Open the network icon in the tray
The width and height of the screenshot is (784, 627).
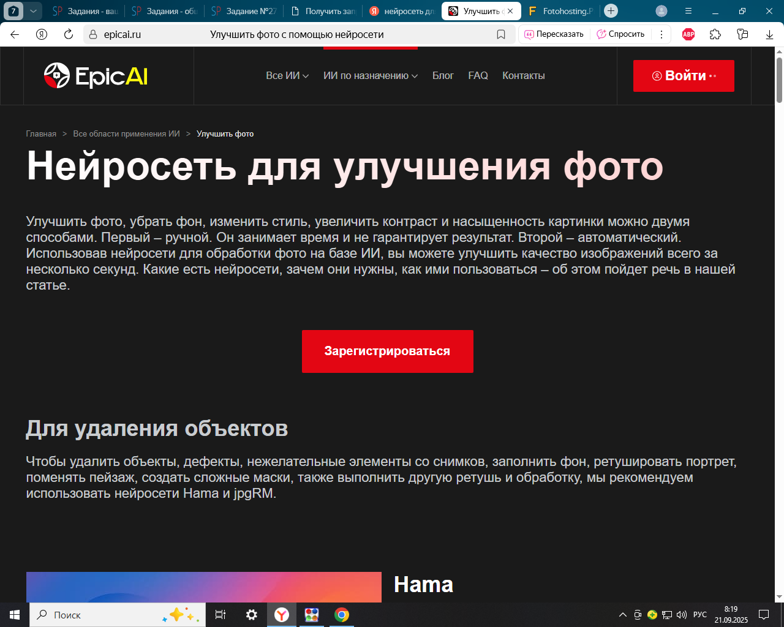667,615
